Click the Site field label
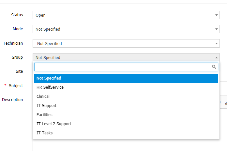 point(19,71)
